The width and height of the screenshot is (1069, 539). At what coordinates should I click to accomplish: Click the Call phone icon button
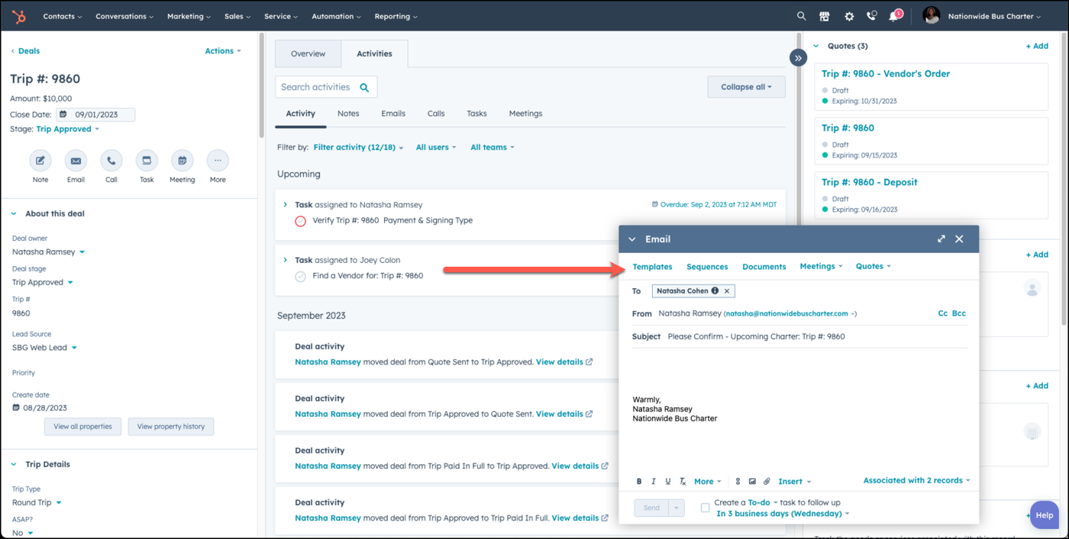coord(111,161)
